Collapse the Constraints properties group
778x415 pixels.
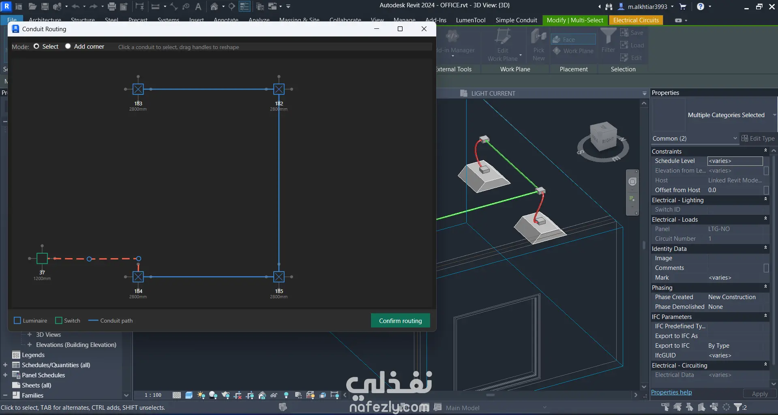pos(765,151)
